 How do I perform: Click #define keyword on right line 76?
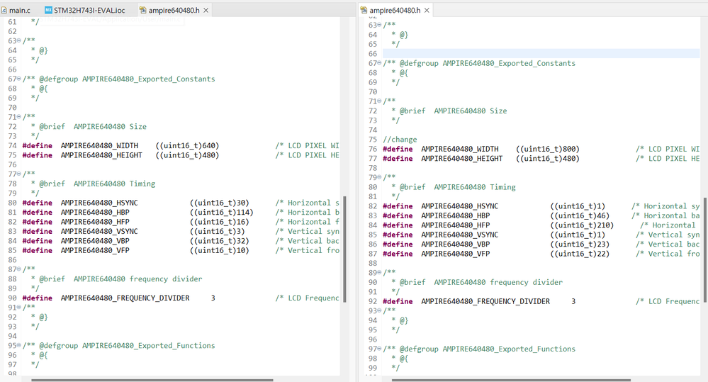(398, 149)
